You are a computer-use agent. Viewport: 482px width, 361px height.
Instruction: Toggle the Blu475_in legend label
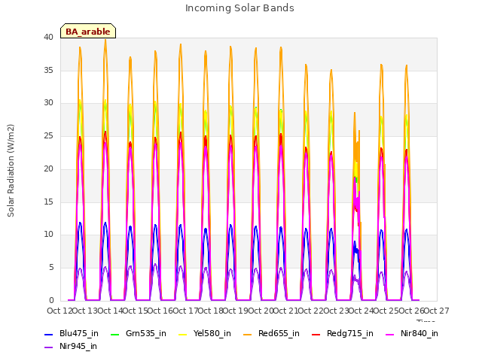point(79,334)
